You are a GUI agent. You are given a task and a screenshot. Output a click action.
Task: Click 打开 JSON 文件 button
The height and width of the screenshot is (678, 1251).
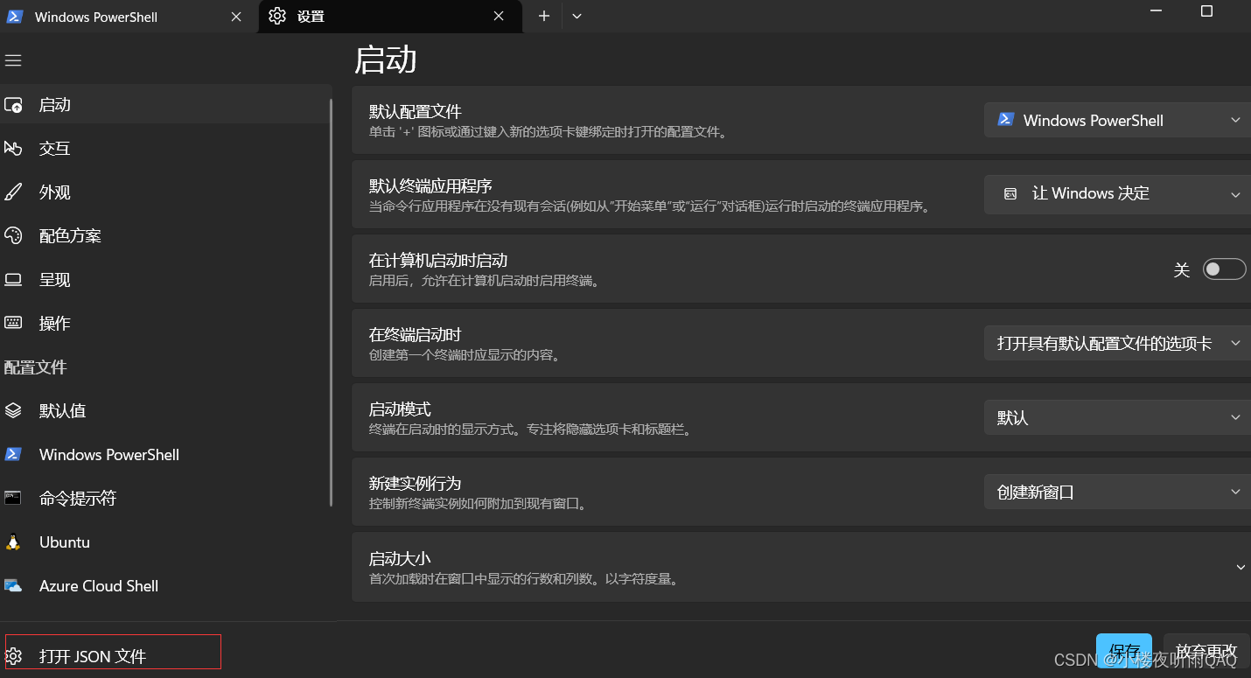(x=113, y=653)
